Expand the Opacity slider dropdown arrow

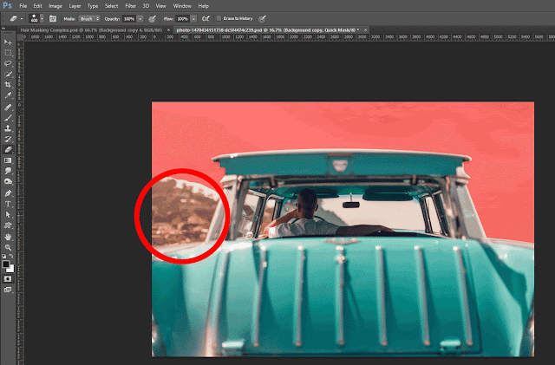point(140,19)
